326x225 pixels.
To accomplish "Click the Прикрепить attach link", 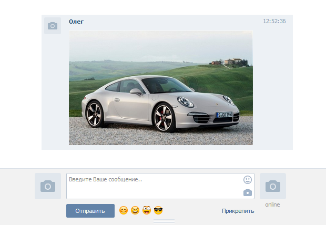I will [x=238, y=211].
